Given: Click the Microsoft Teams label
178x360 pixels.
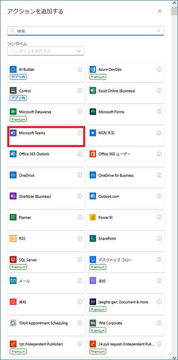Looking at the screenshot, I should (x=32, y=133).
